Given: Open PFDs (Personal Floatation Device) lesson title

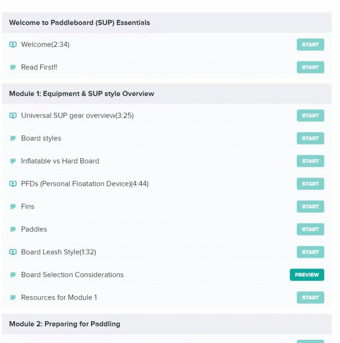Looking at the screenshot, I should point(85,184).
